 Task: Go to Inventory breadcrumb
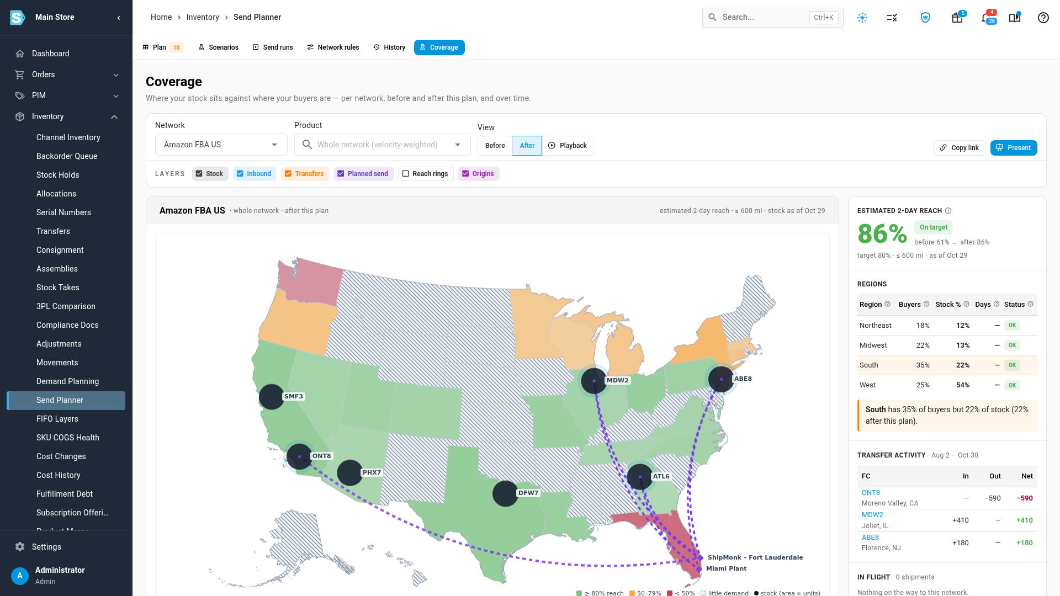click(x=203, y=17)
